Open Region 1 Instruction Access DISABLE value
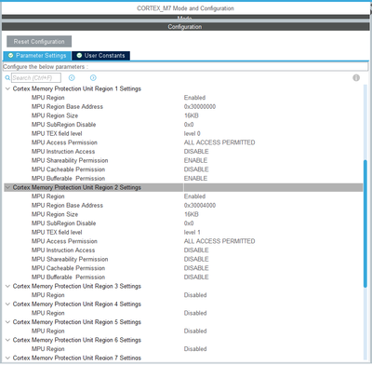Image resolution: width=372 pixels, height=365 pixels. point(196,152)
